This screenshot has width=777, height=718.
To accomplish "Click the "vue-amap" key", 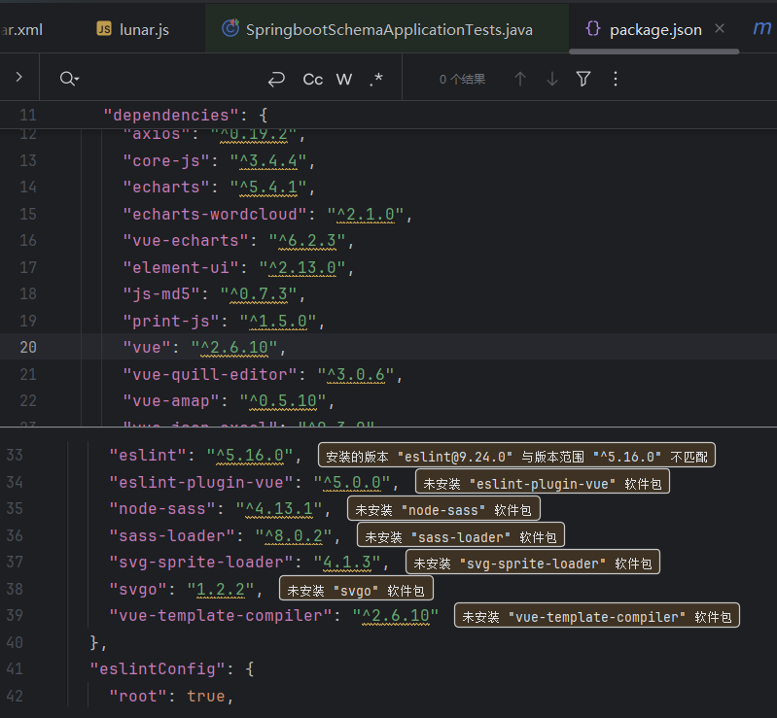I will (x=171, y=401).
